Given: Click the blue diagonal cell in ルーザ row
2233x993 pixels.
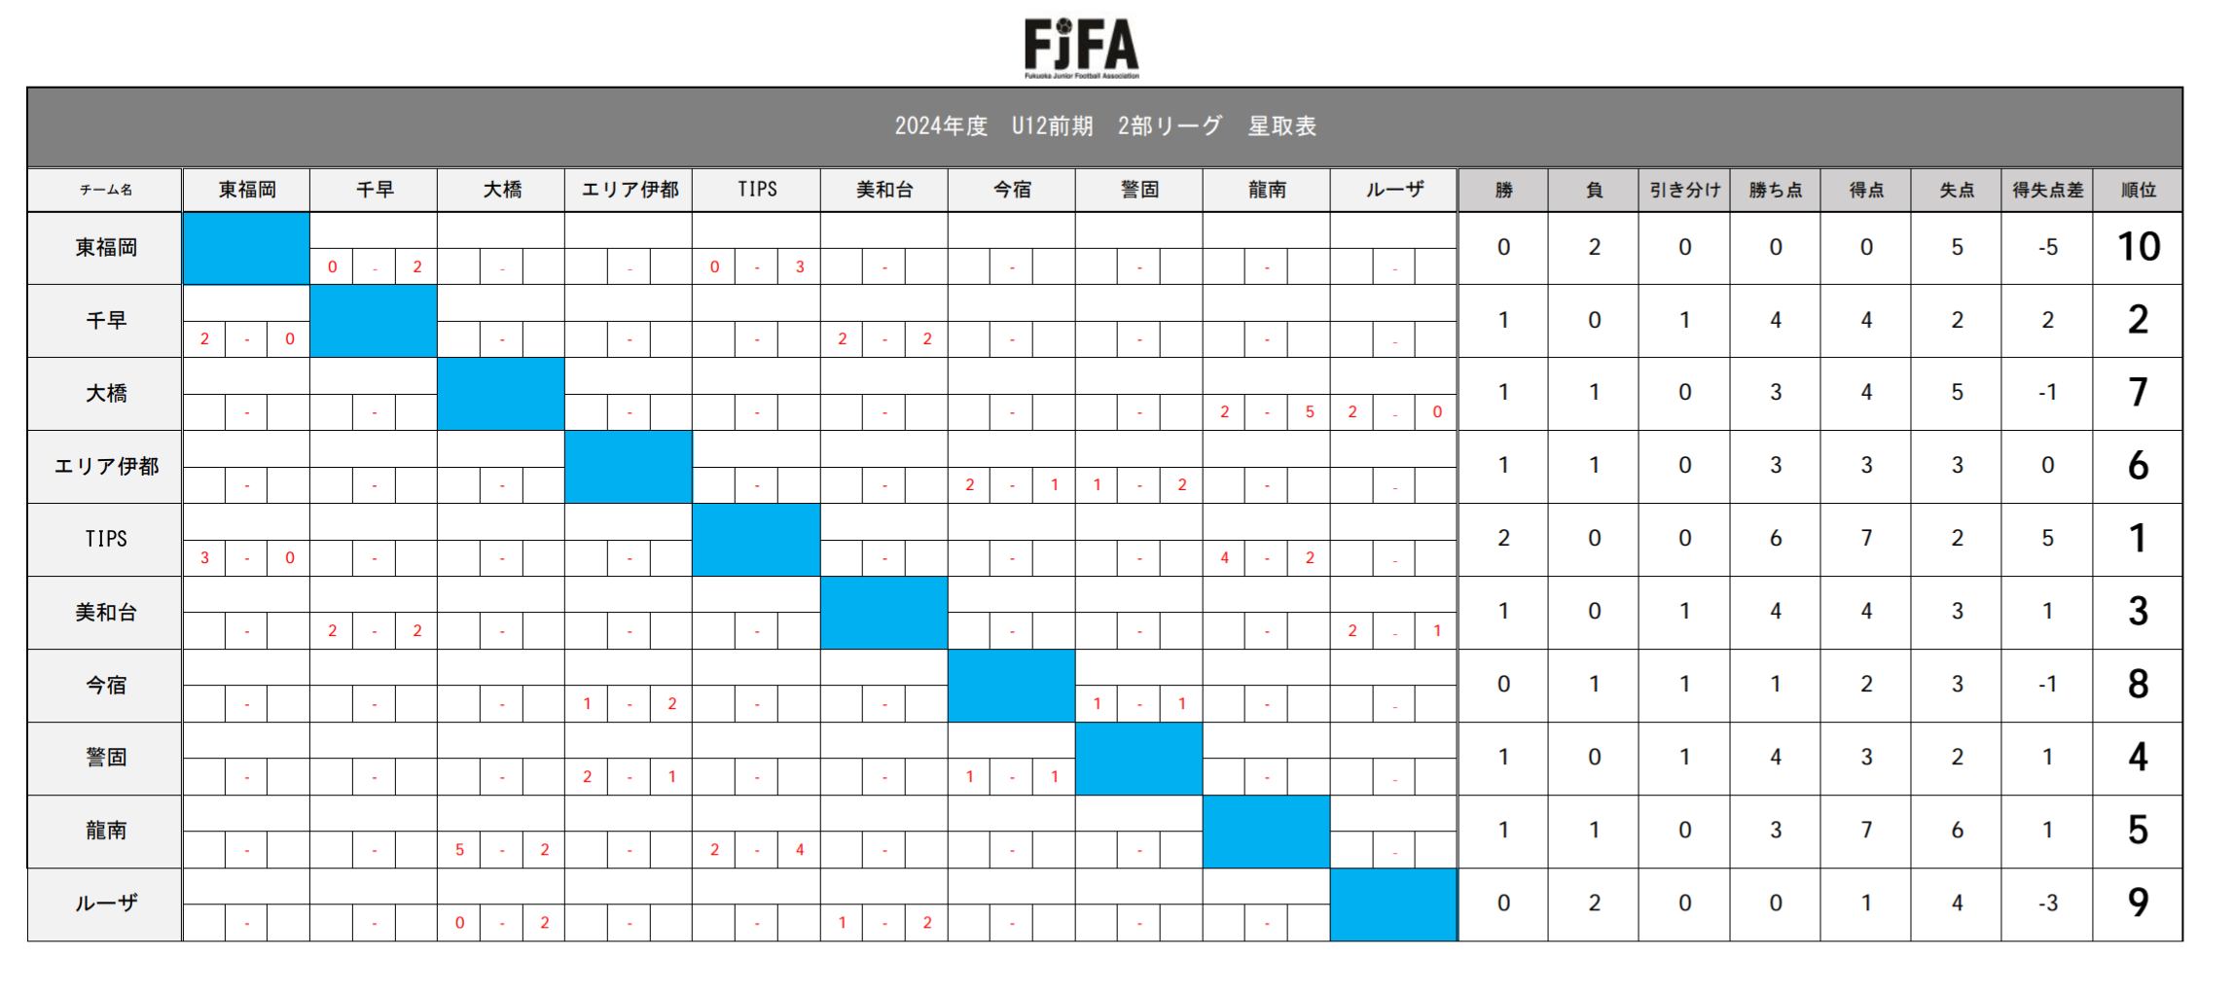Looking at the screenshot, I should [x=1393, y=904].
